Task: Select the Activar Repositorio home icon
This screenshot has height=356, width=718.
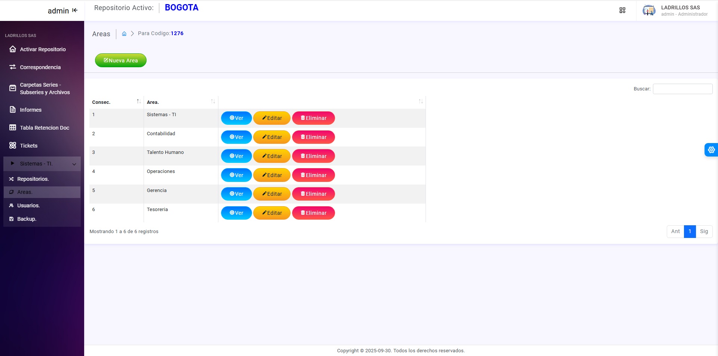Action: click(12, 49)
